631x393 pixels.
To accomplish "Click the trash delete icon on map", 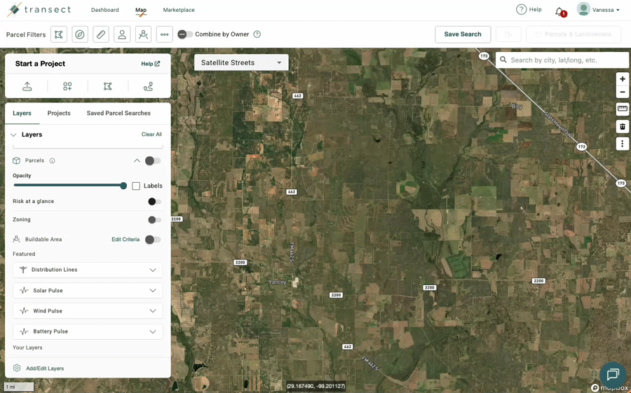I will (x=622, y=127).
